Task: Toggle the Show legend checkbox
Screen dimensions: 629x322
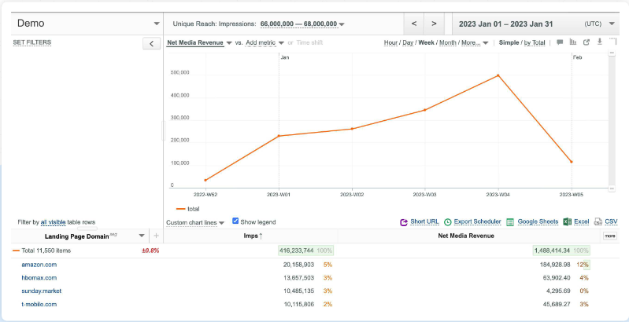Action: [x=235, y=221]
